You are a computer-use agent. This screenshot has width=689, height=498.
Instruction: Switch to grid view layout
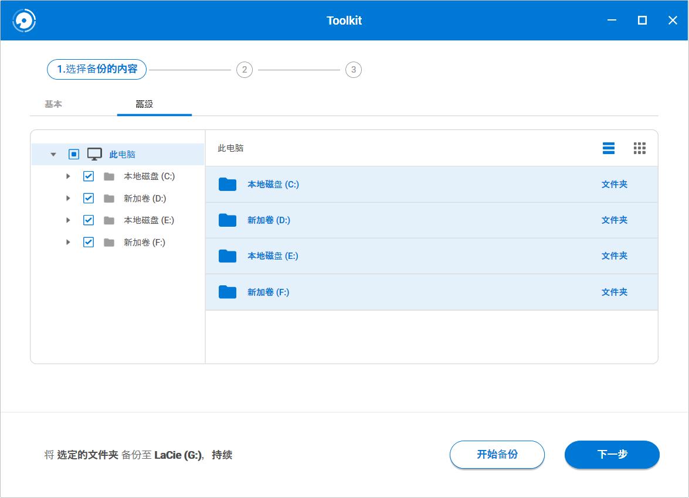[x=639, y=148]
